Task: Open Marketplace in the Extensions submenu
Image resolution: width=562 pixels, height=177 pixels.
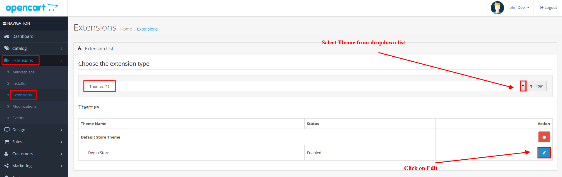Action: 24,72
